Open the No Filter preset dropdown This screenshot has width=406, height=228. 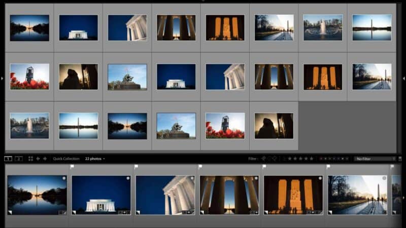(375, 159)
